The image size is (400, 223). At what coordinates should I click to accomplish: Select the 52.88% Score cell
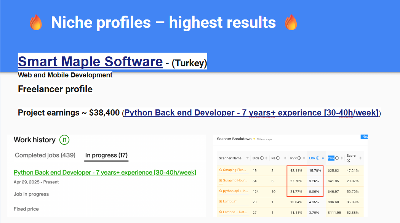coord(352,212)
